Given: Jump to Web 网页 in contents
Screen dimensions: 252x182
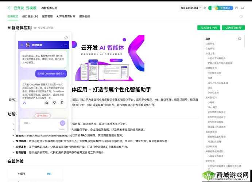Looking at the screenshot, I should point(212,107).
